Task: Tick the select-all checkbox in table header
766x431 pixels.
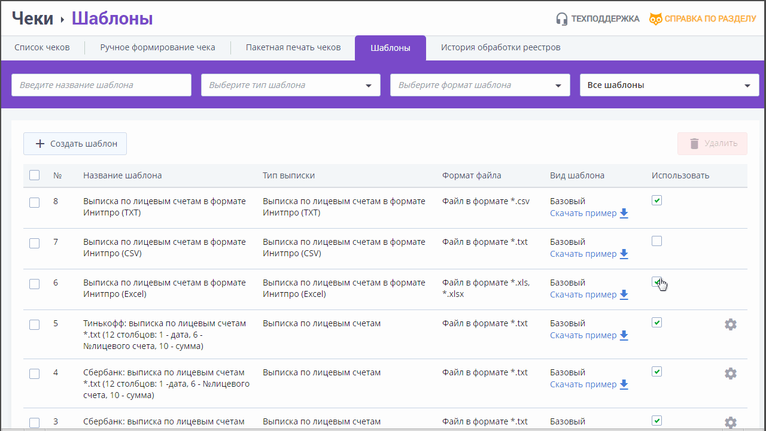Action: (x=35, y=175)
